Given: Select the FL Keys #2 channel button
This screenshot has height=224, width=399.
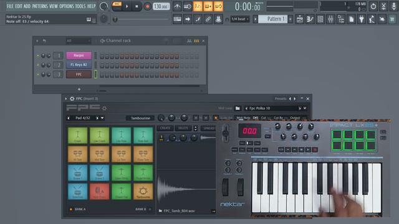Looking at the screenshot, I should (79, 65).
